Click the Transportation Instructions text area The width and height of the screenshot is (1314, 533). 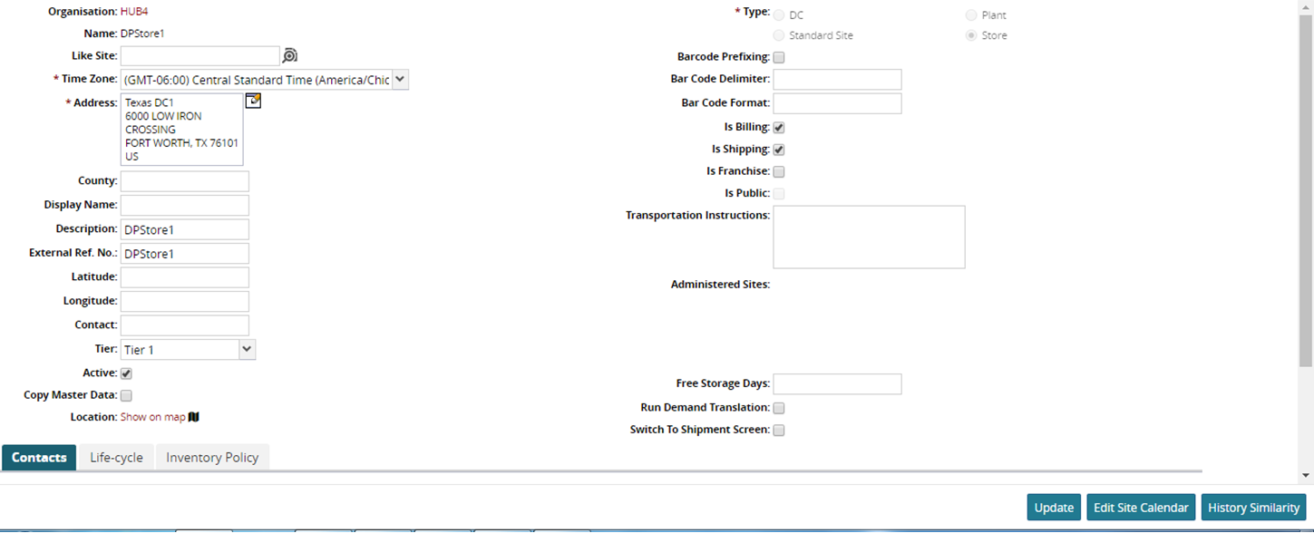pyautogui.click(x=870, y=237)
